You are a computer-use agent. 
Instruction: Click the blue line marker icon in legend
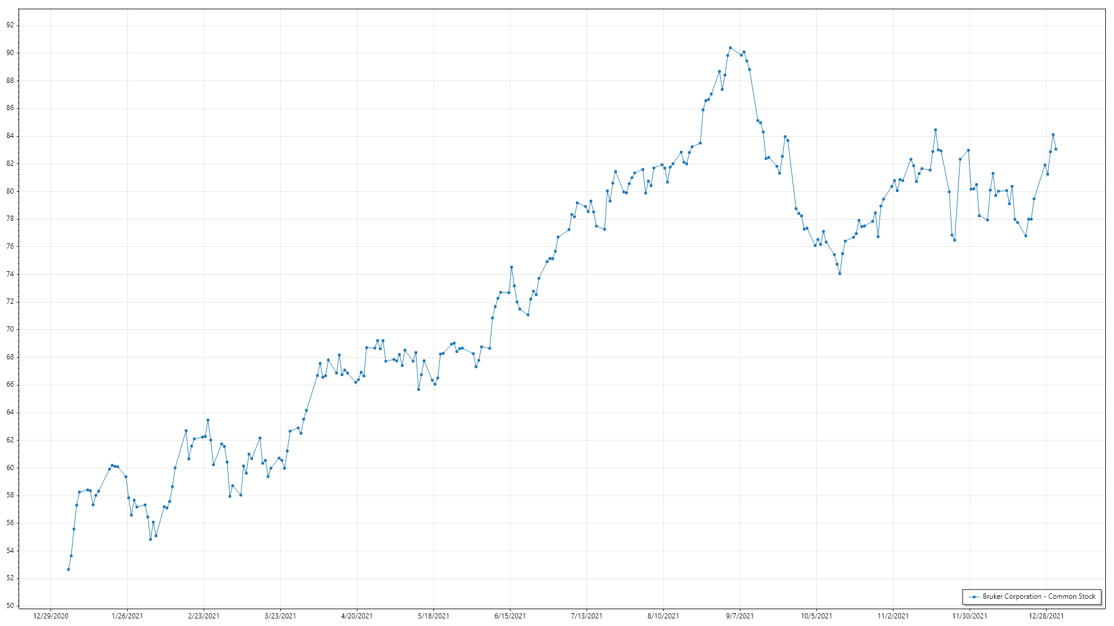[974, 597]
